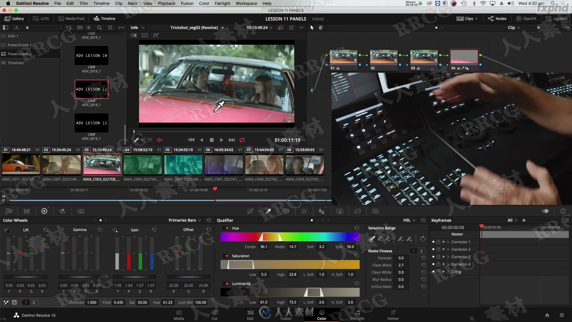
Task: Toggle the Gallery panel button
Action: [14, 18]
